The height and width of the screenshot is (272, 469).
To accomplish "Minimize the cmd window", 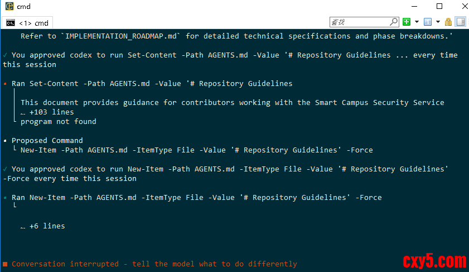I will pyautogui.click(x=413, y=7).
